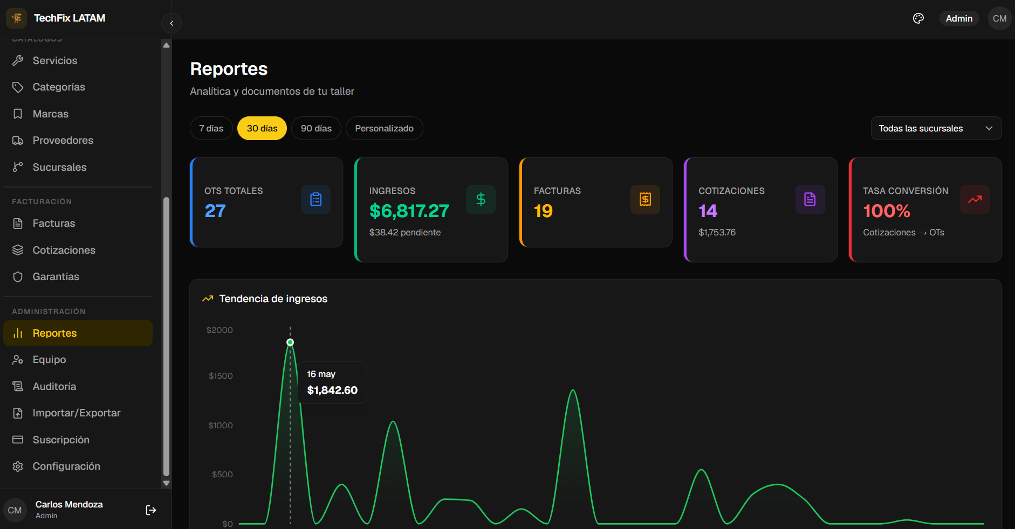Viewport: 1015px width, 529px height.
Task: Click the Carlos Mendoza user name
Action: pyautogui.click(x=69, y=504)
